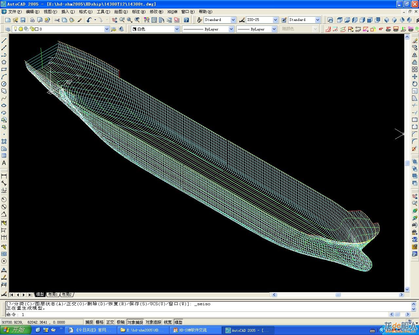This screenshot has height=335, width=419.
Task: Toggle 正交 ortho mode
Action: 110,322
